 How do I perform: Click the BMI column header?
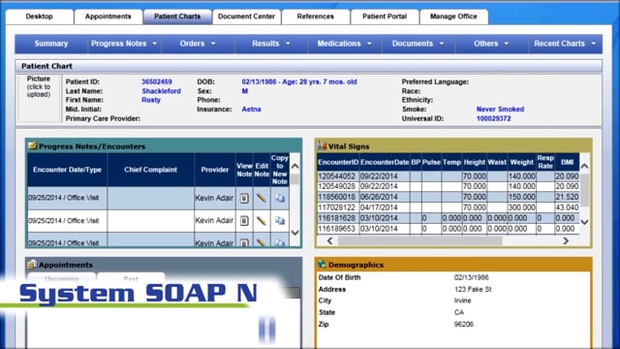pyautogui.click(x=567, y=162)
